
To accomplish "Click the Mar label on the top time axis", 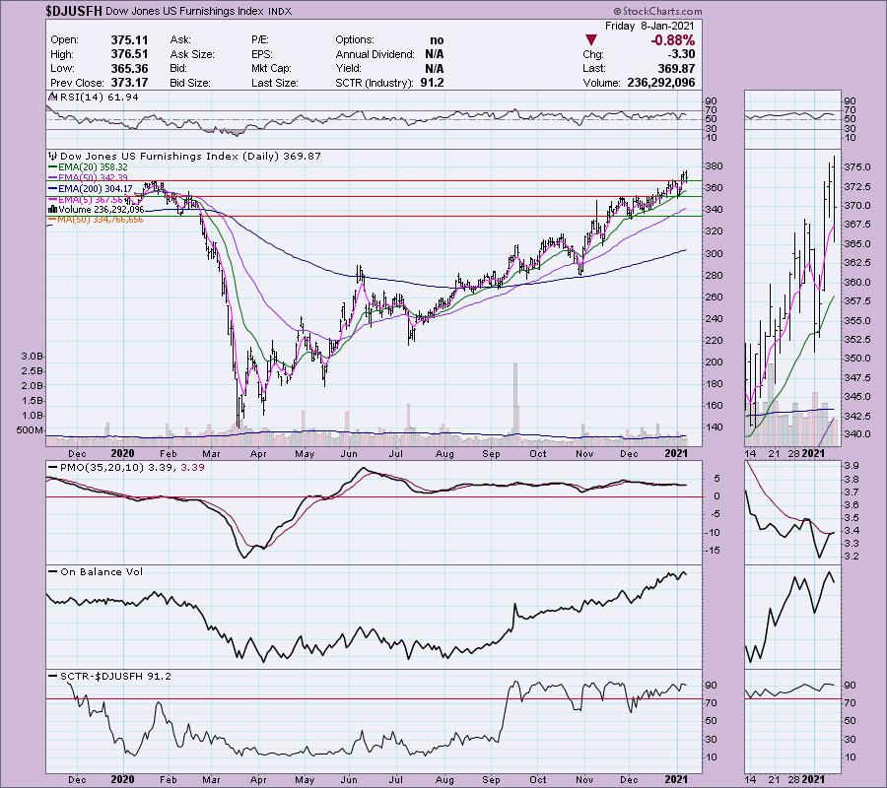I will (x=211, y=453).
